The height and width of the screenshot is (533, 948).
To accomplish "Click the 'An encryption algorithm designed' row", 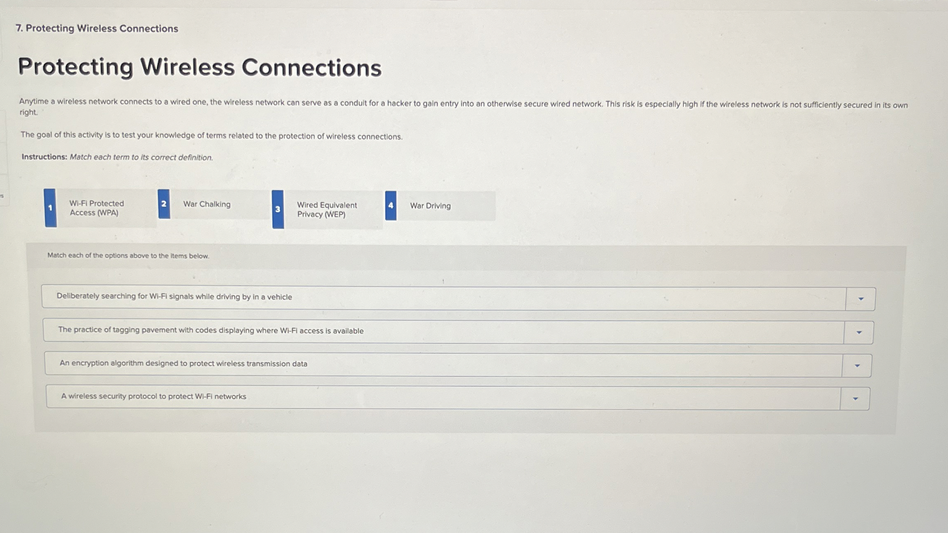I will 183,364.
